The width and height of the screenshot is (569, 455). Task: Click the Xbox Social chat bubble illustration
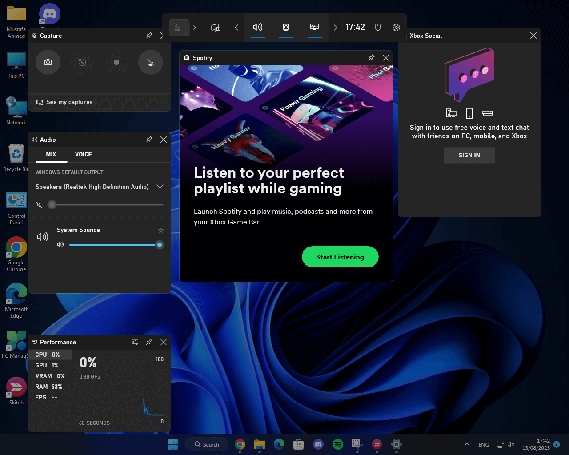[x=469, y=74]
